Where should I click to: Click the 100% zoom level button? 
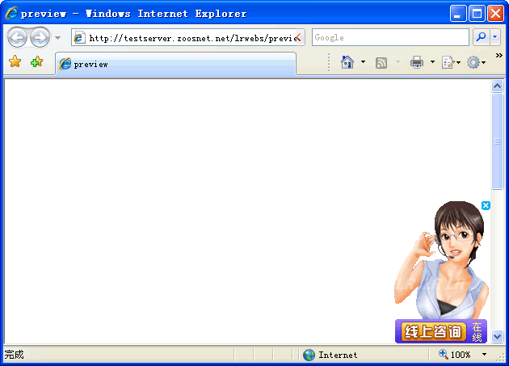tap(456, 355)
